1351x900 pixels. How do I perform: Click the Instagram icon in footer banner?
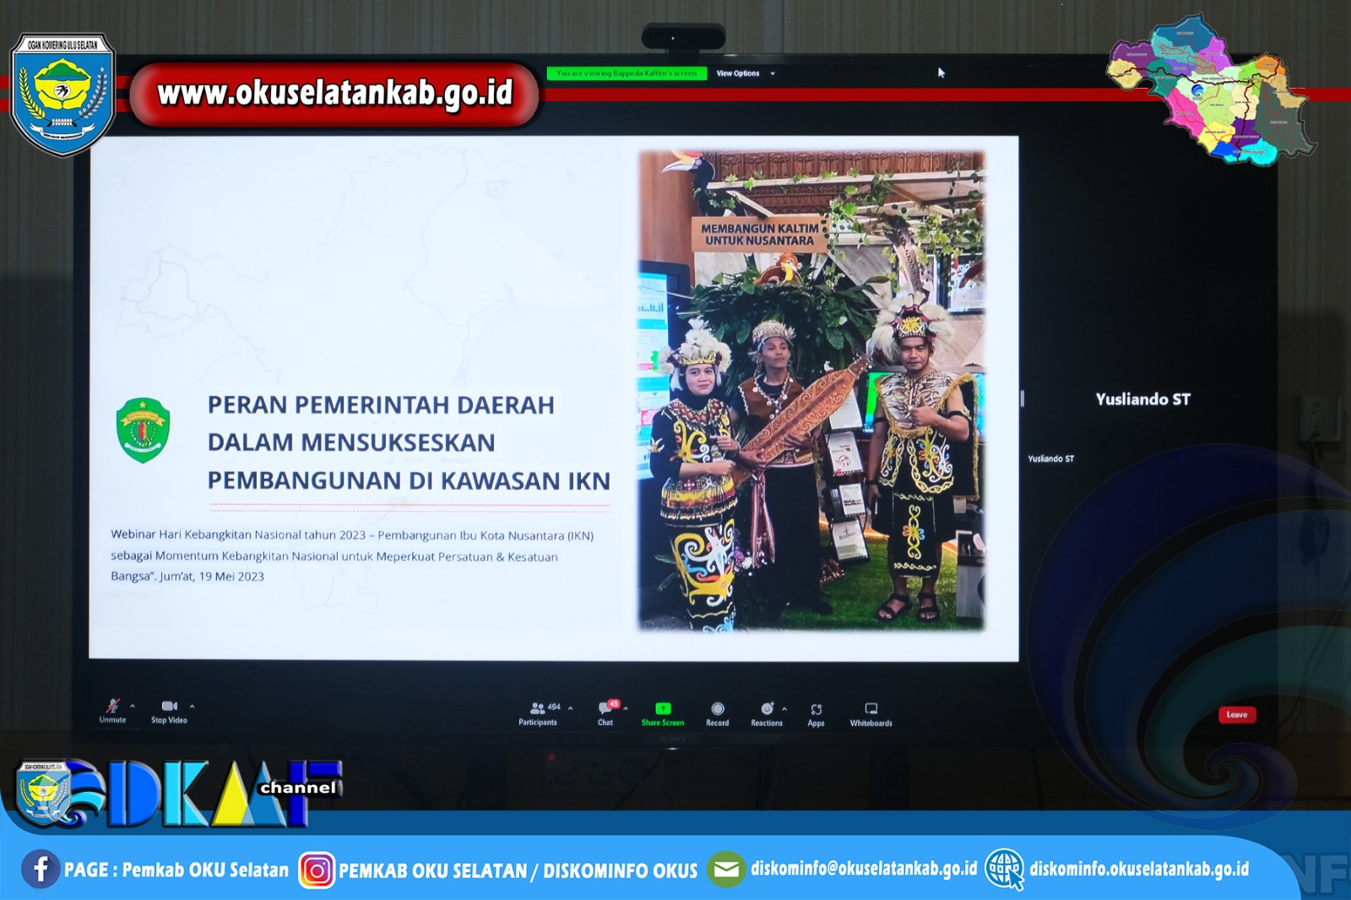(x=317, y=870)
